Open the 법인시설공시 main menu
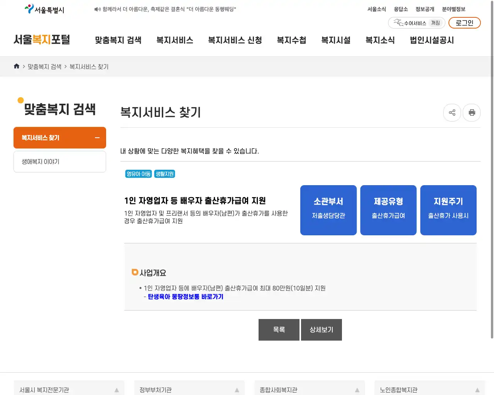The height and width of the screenshot is (395, 494). tap(432, 40)
